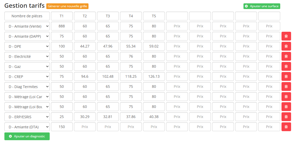
Task: Open the D - CREP dropdown
Action: [27, 77]
